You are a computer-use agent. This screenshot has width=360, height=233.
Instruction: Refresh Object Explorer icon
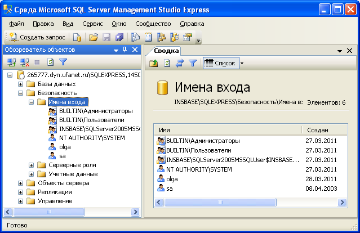50,62
